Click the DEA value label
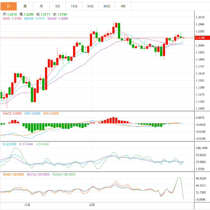This screenshot has width=210, height=210. coord(51,113)
